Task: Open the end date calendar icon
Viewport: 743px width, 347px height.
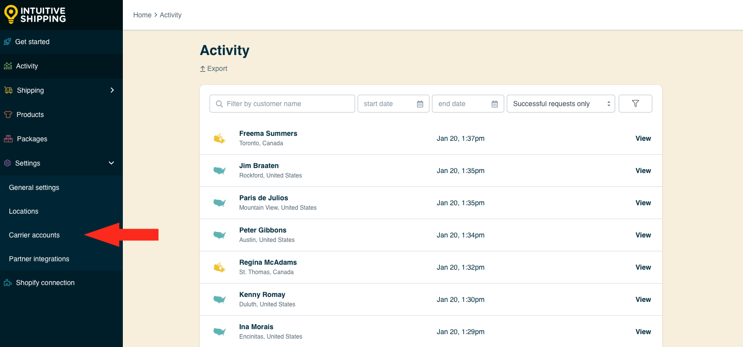Action: pyautogui.click(x=494, y=104)
